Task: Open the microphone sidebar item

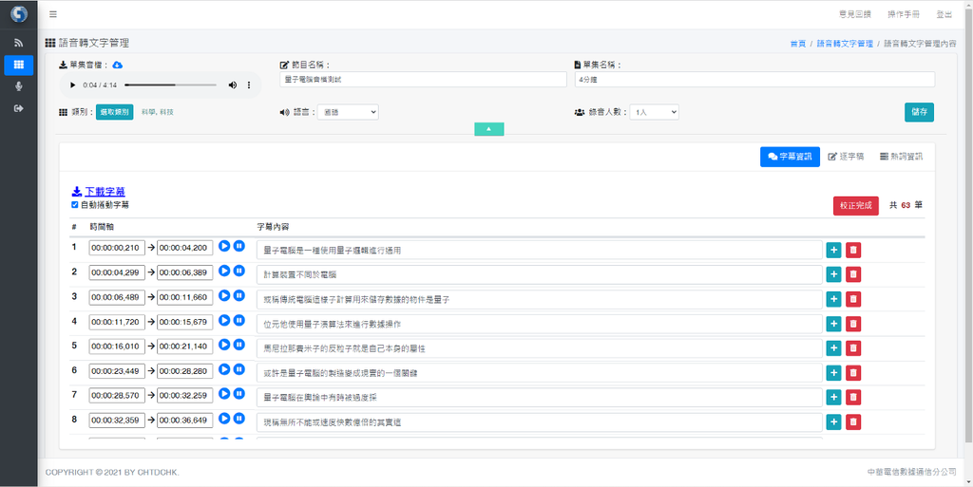Action: pos(19,86)
